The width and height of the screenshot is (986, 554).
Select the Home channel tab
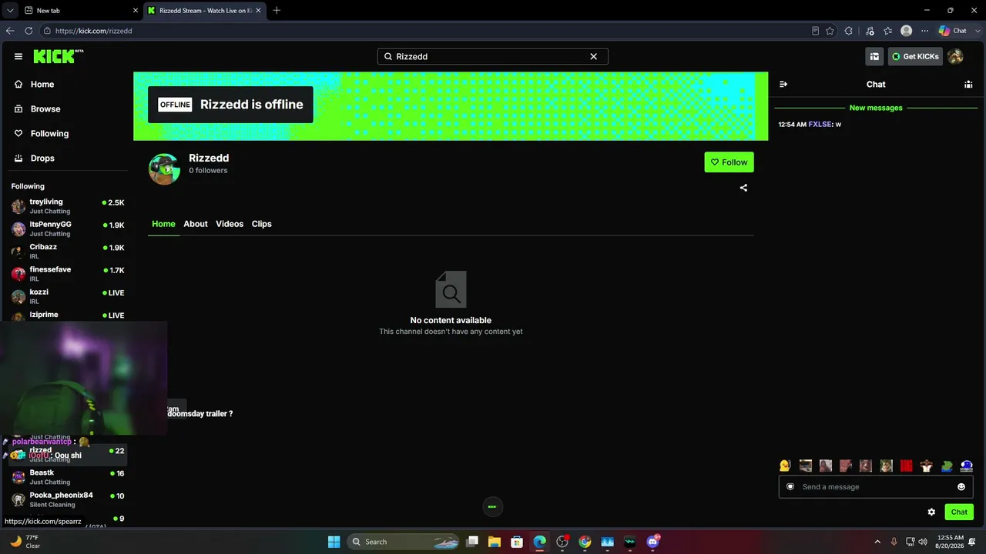163,224
